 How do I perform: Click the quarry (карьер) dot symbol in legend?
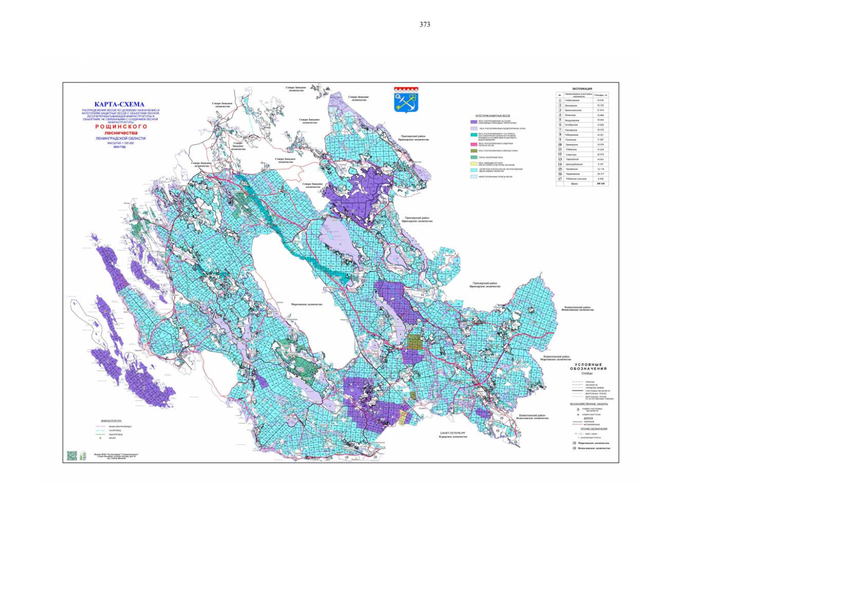click(101, 438)
